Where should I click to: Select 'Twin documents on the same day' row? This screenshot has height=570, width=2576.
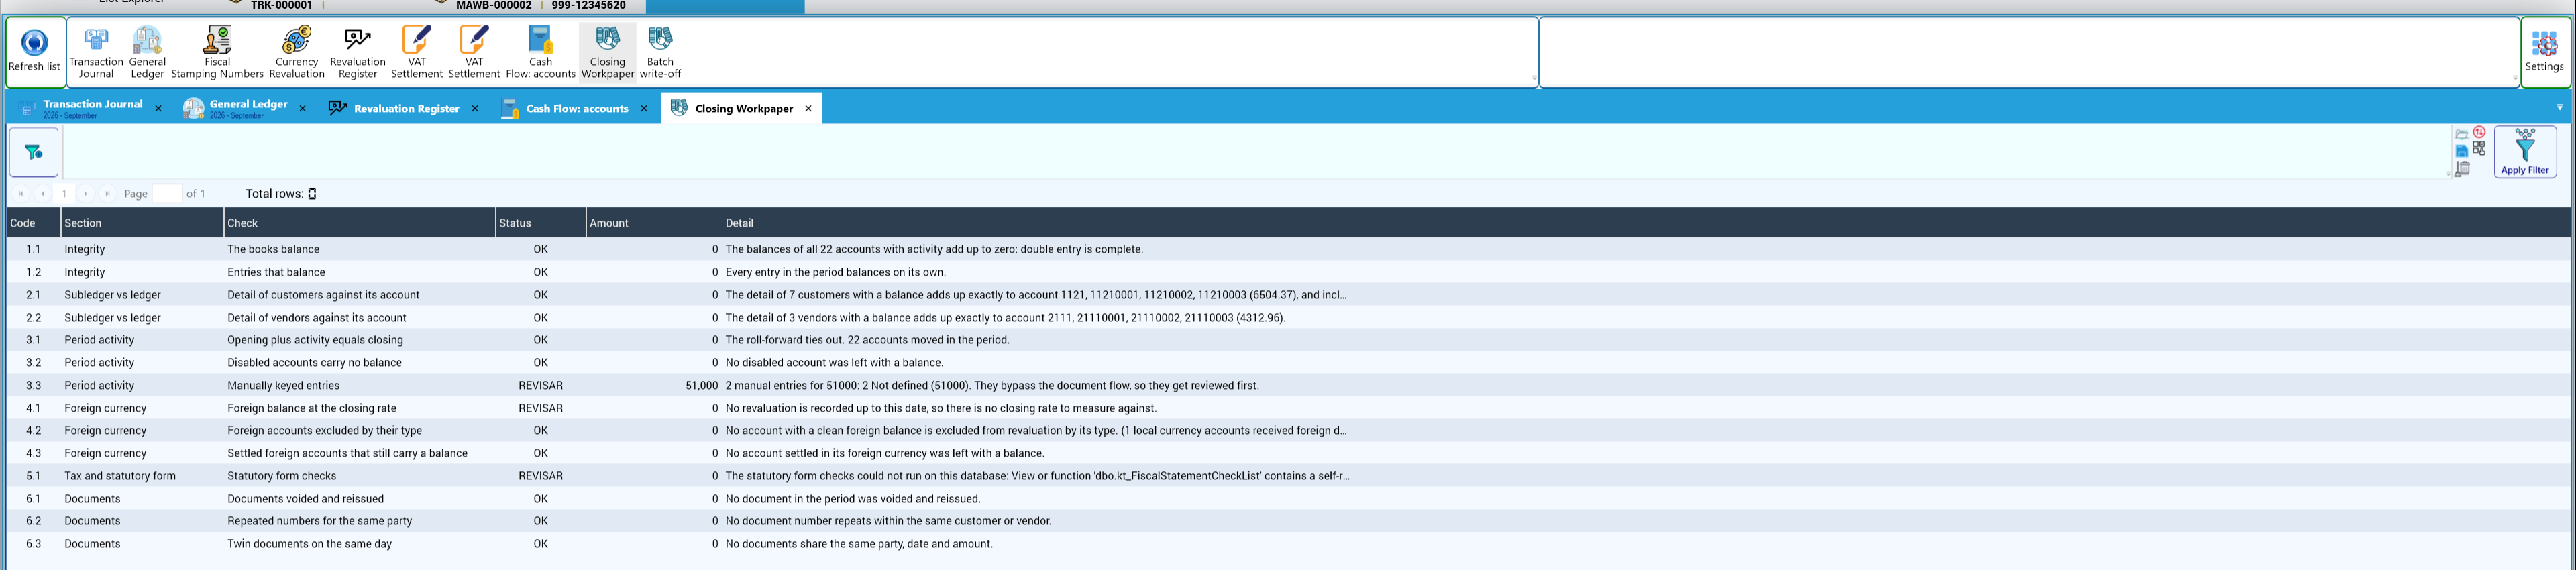(1288, 544)
